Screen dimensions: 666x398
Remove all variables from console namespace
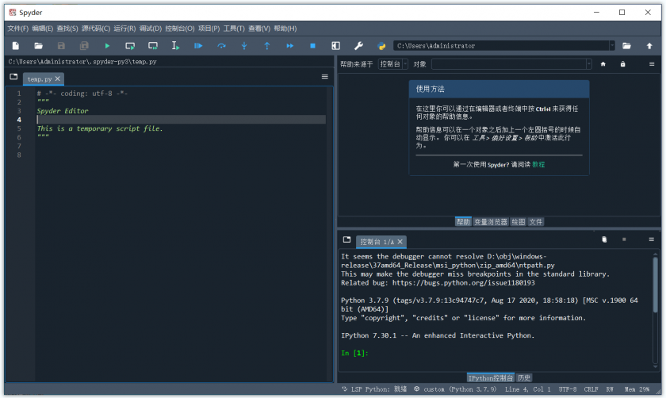coord(604,239)
